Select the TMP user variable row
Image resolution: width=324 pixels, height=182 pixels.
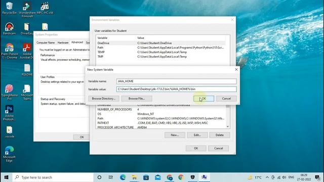[x=161, y=57]
